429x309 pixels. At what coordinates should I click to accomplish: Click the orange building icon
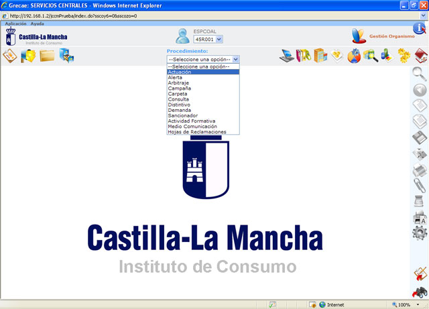click(x=320, y=56)
